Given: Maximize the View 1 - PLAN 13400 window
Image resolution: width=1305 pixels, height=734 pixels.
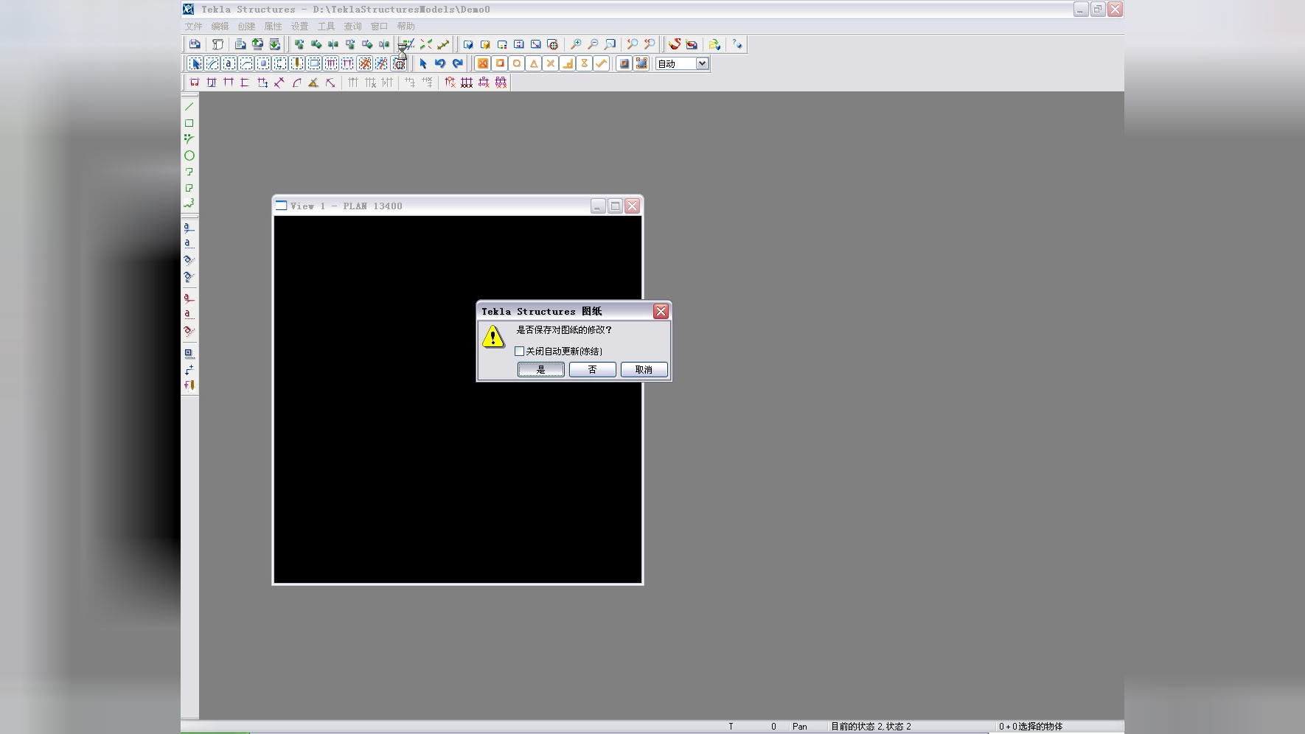Looking at the screenshot, I should (615, 206).
